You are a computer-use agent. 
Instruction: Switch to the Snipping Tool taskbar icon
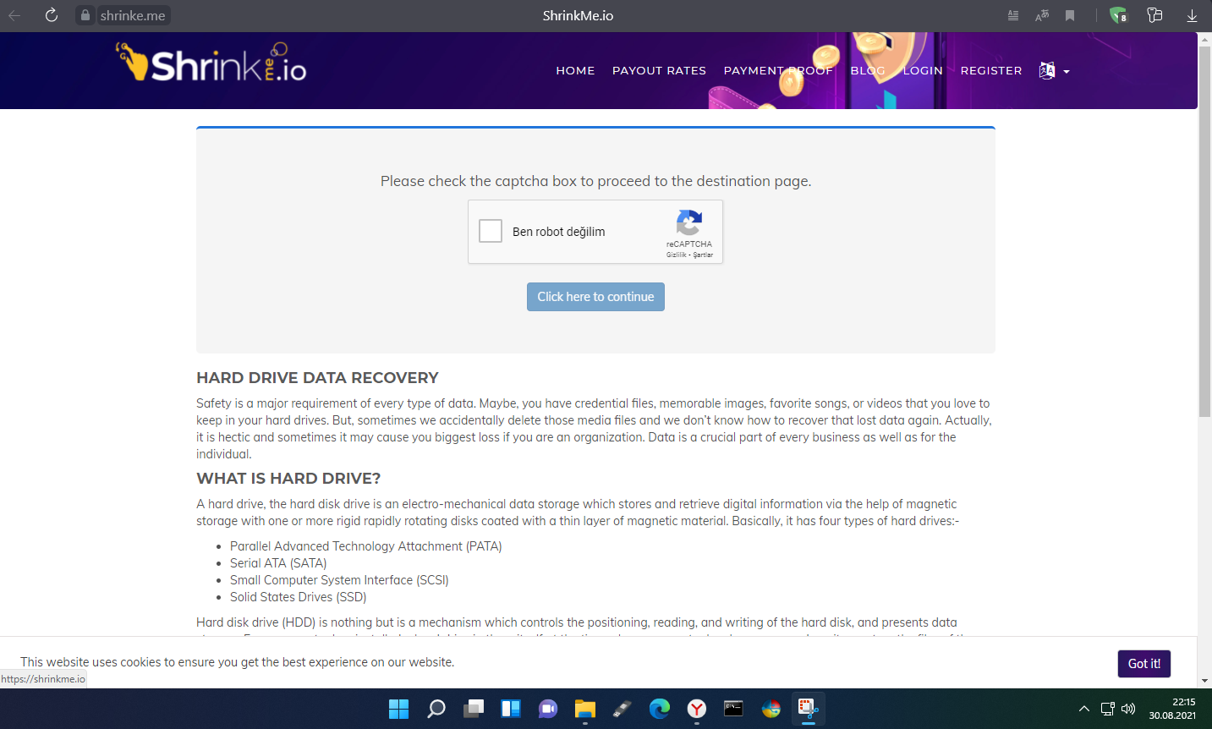[x=808, y=709]
